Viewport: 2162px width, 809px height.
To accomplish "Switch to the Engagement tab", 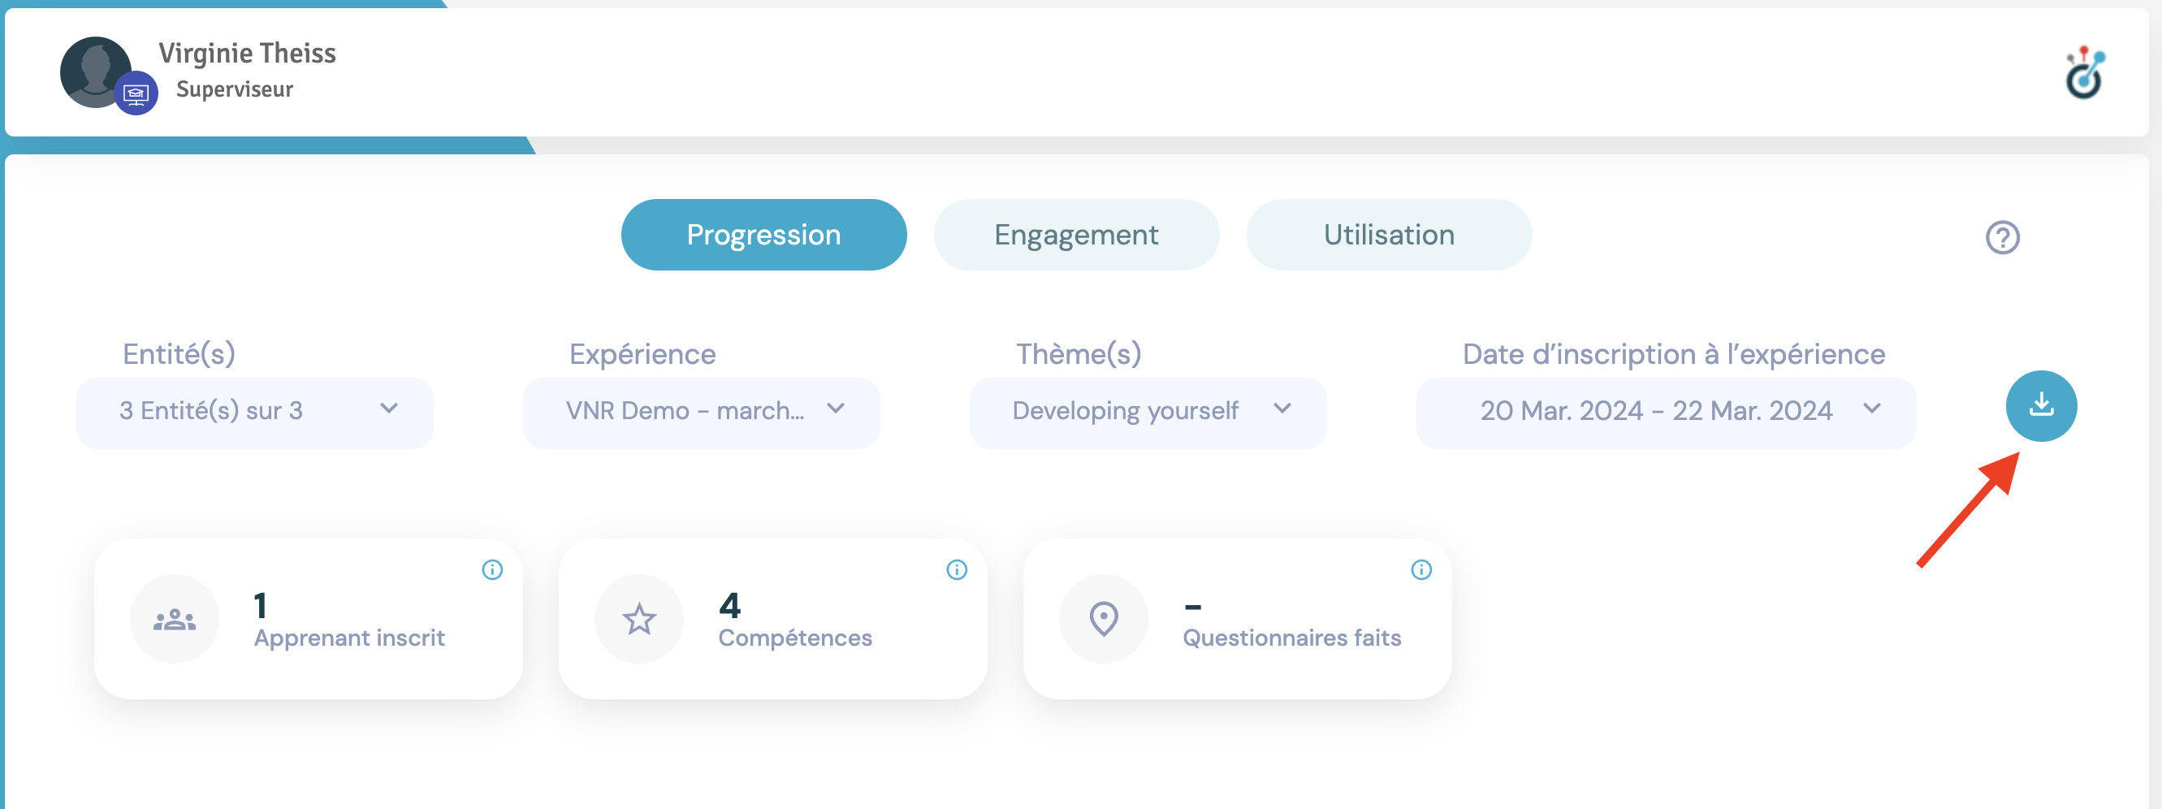I will tap(1076, 235).
